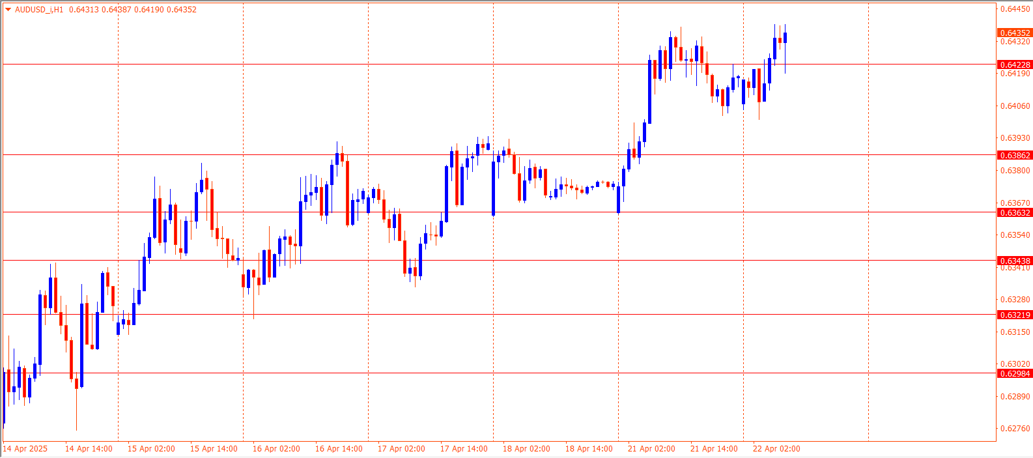Click the 0.63540 price scale value

(x=1015, y=235)
